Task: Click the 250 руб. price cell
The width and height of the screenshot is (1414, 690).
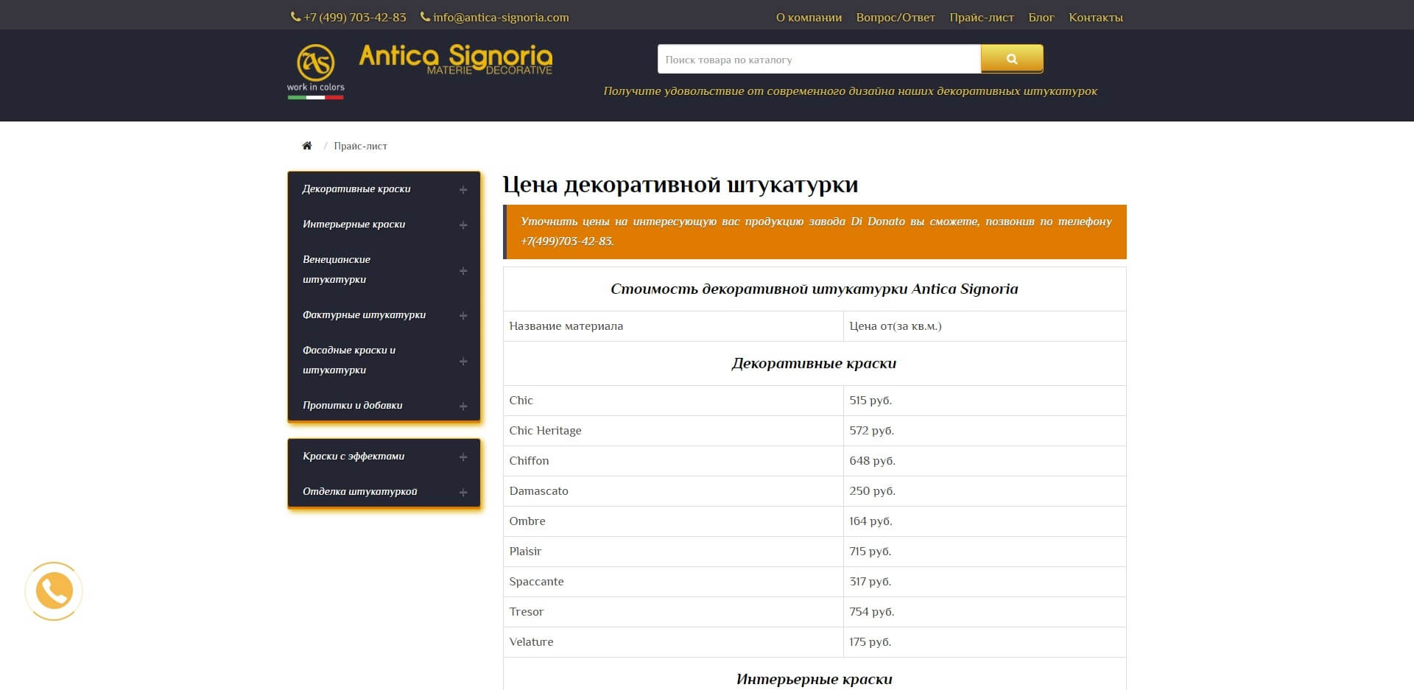Action: 985,491
